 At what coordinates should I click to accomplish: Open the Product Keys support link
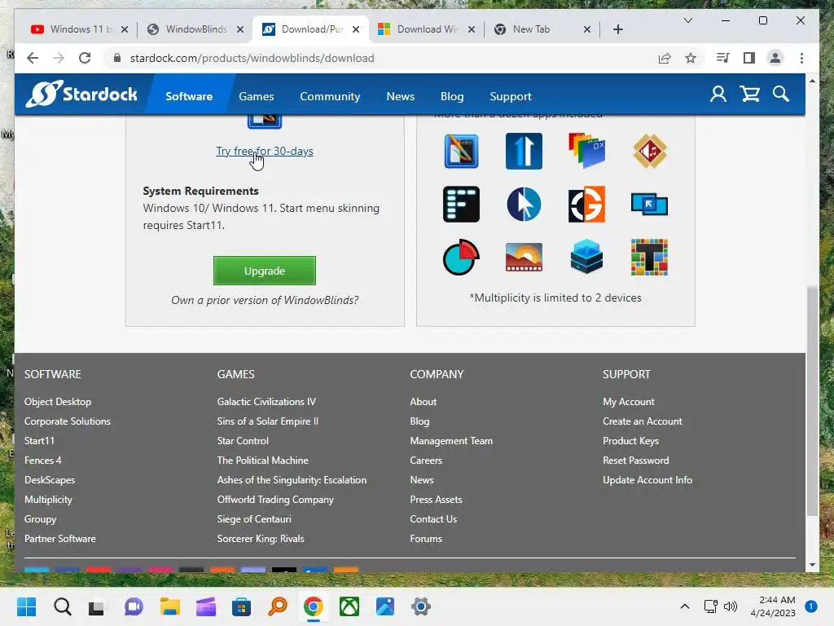click(x=631, y=441)
